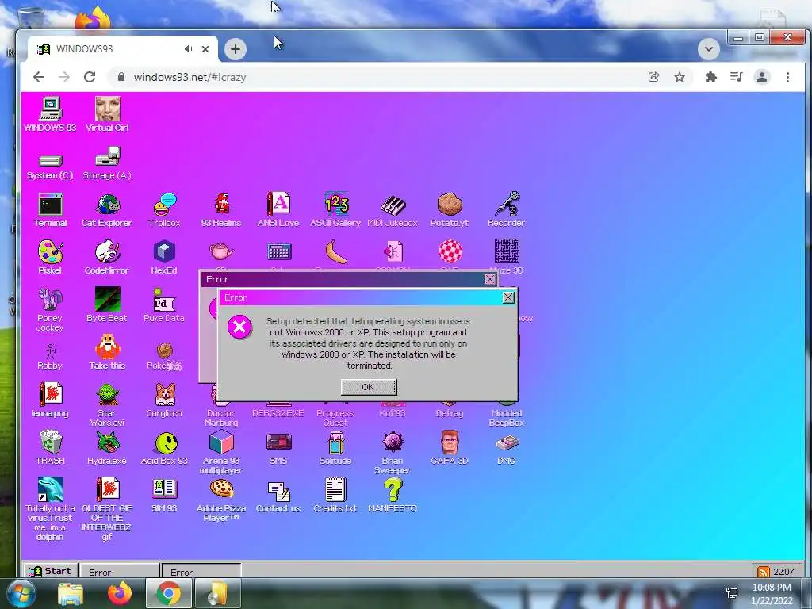Open the Chrome profile avatar
Screen dimensions: 812x609
pyautogui.click(x=762, y=77)
